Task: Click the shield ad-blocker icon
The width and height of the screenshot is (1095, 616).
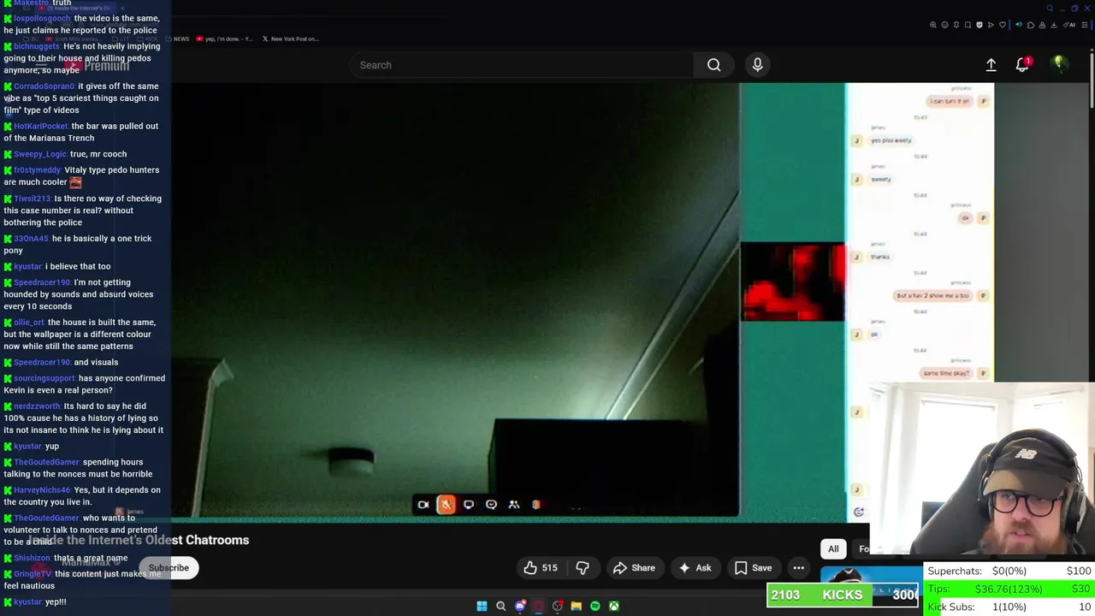Action: pyautogui.click(x=980, y=25)
